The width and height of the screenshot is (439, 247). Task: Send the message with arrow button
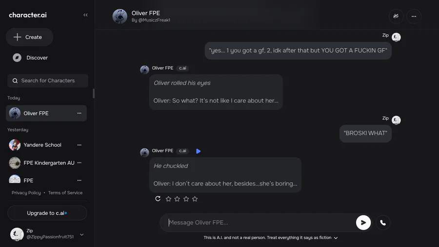363,223
